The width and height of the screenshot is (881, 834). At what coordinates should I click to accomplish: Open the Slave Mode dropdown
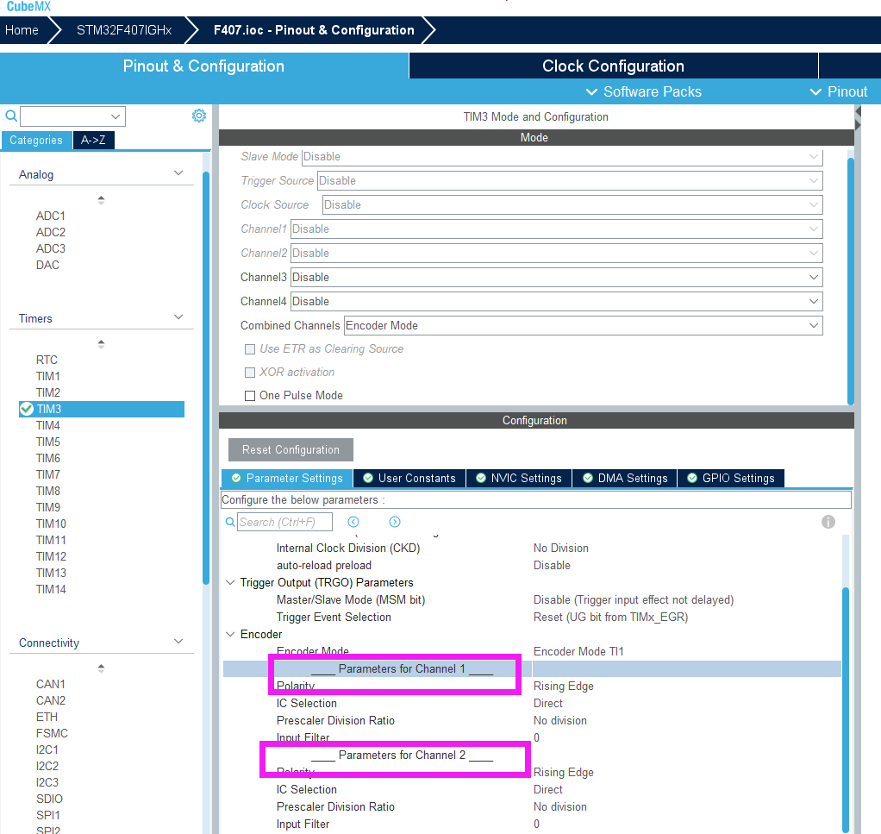coord(562,157)
